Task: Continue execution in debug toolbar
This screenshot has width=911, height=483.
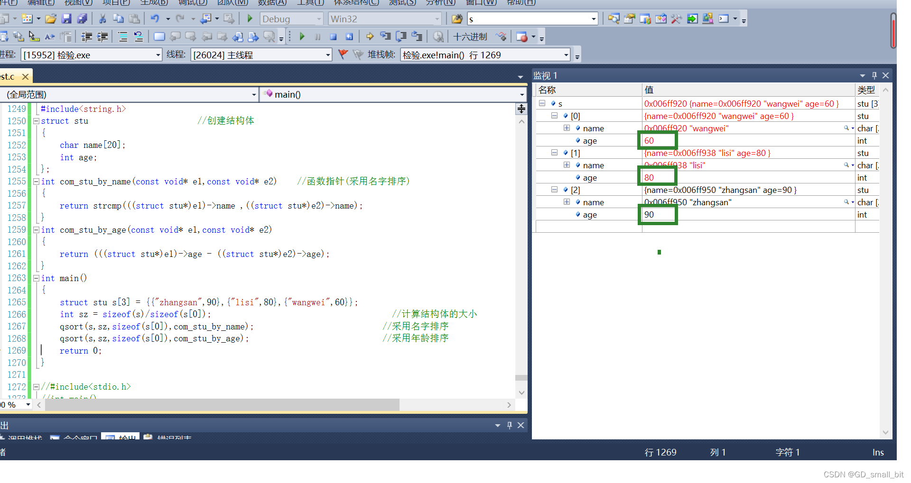Action: click(302, 36)
